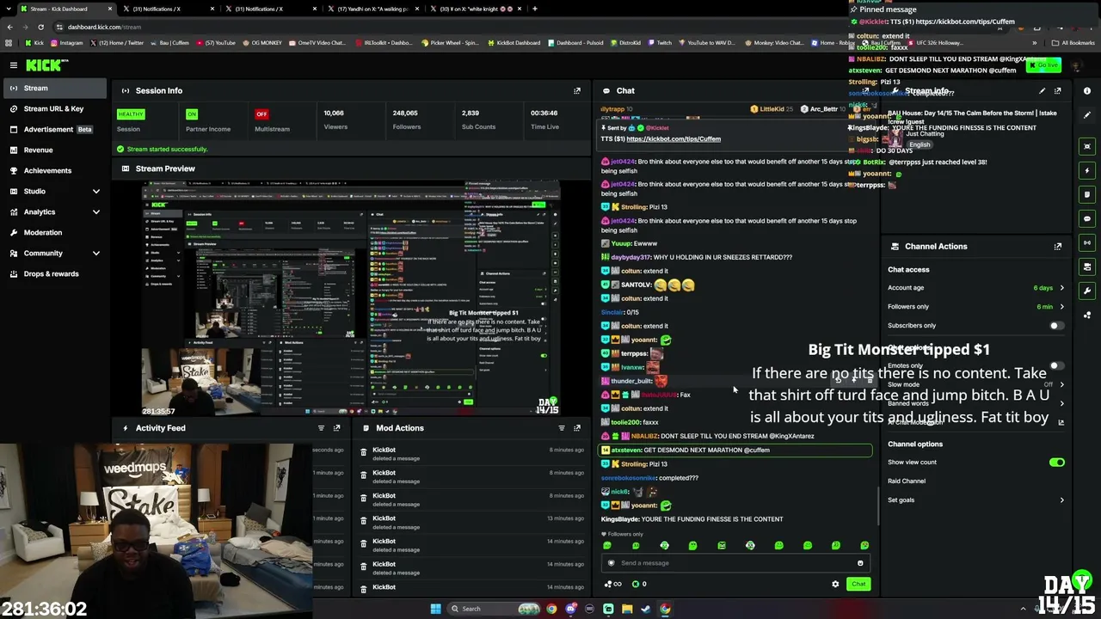This screenshot has height=619, width=1101.
Task: Open the KickBot Dashboard bookmark
Action: 514,43
